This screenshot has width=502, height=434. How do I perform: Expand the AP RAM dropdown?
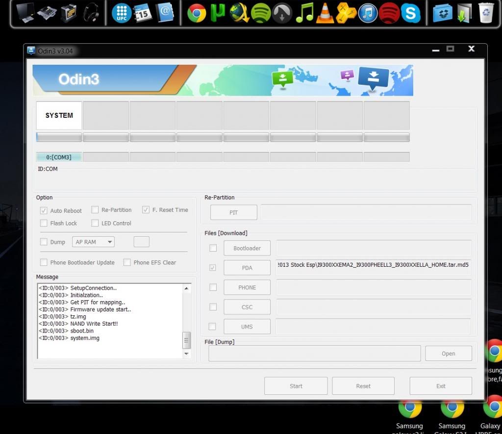93,242
